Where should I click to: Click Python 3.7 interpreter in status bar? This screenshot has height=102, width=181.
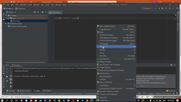coord(163,93)
